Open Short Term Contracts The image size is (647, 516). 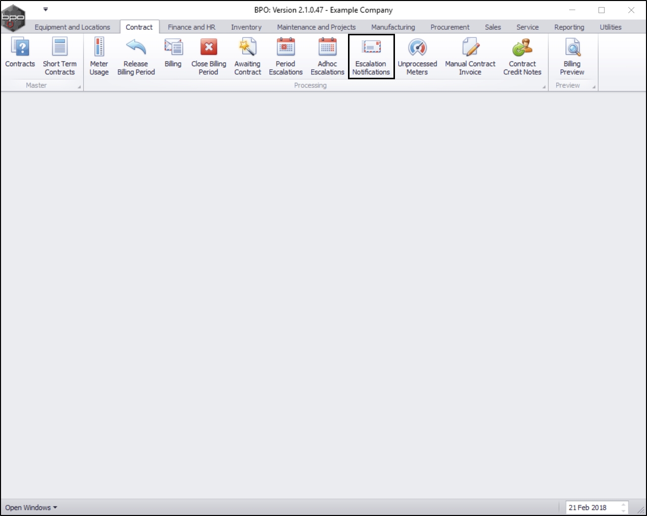(60, 57)
